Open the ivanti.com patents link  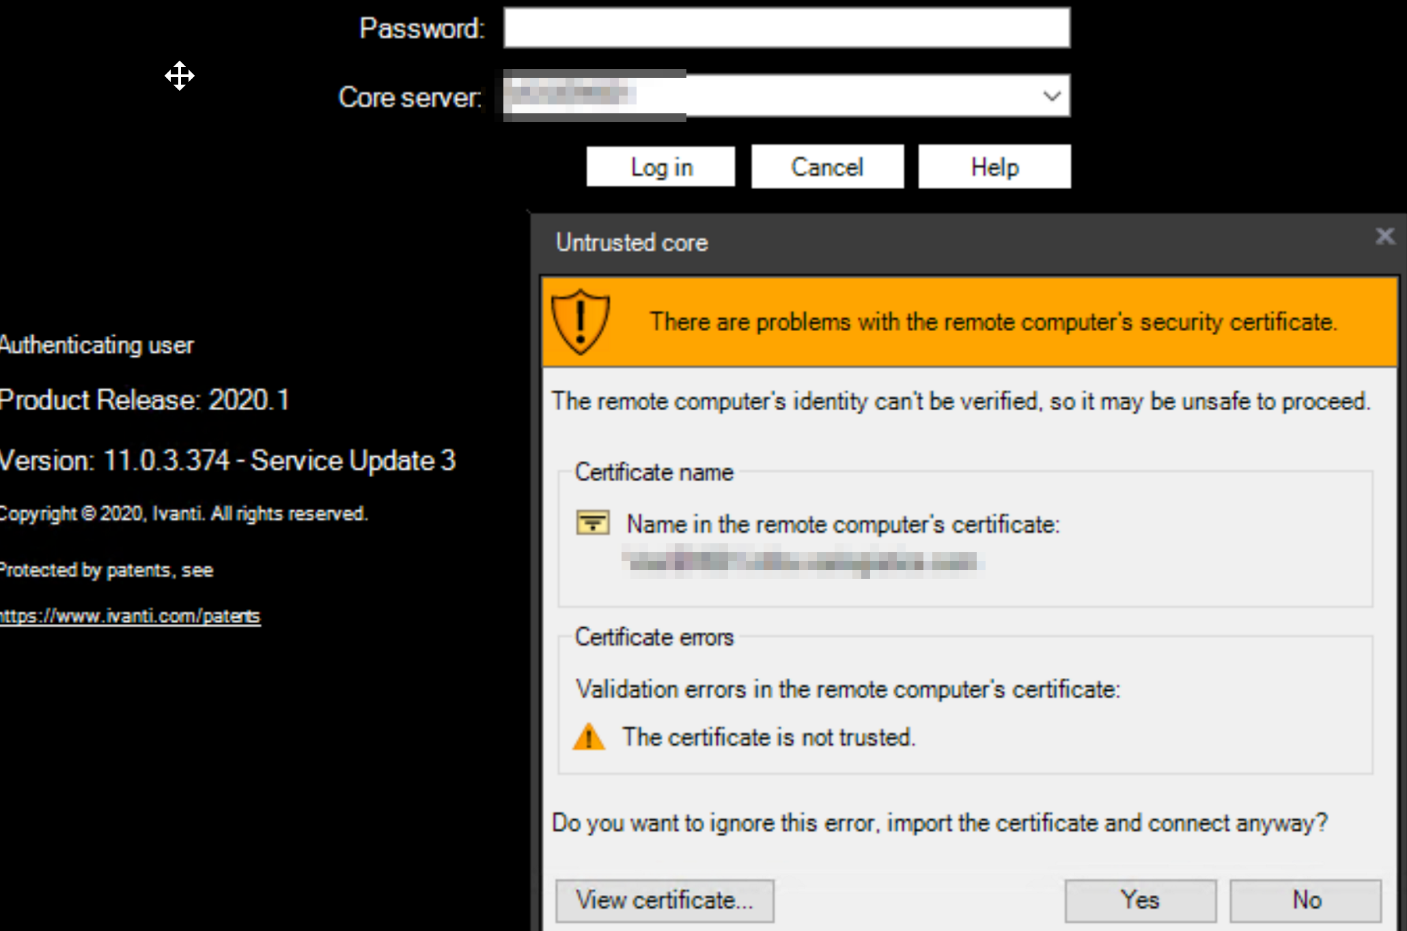(130, 616)
